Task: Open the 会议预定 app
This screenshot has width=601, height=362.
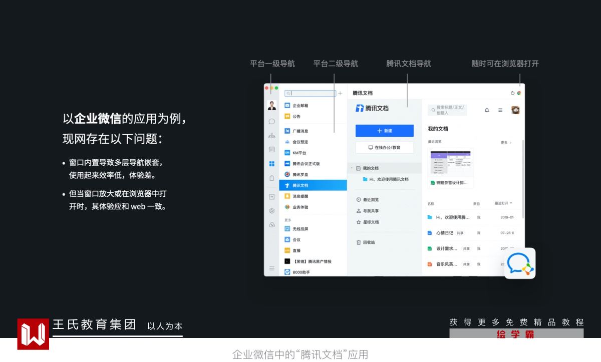Action: 313,142
